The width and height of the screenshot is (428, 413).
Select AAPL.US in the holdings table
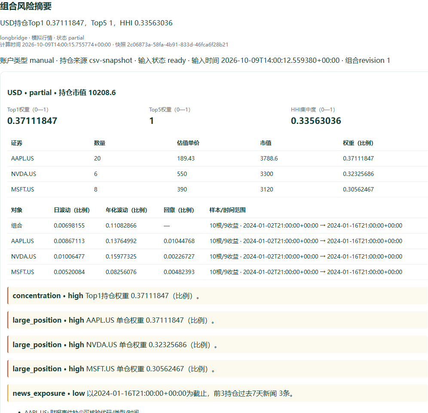click(22, 158)
